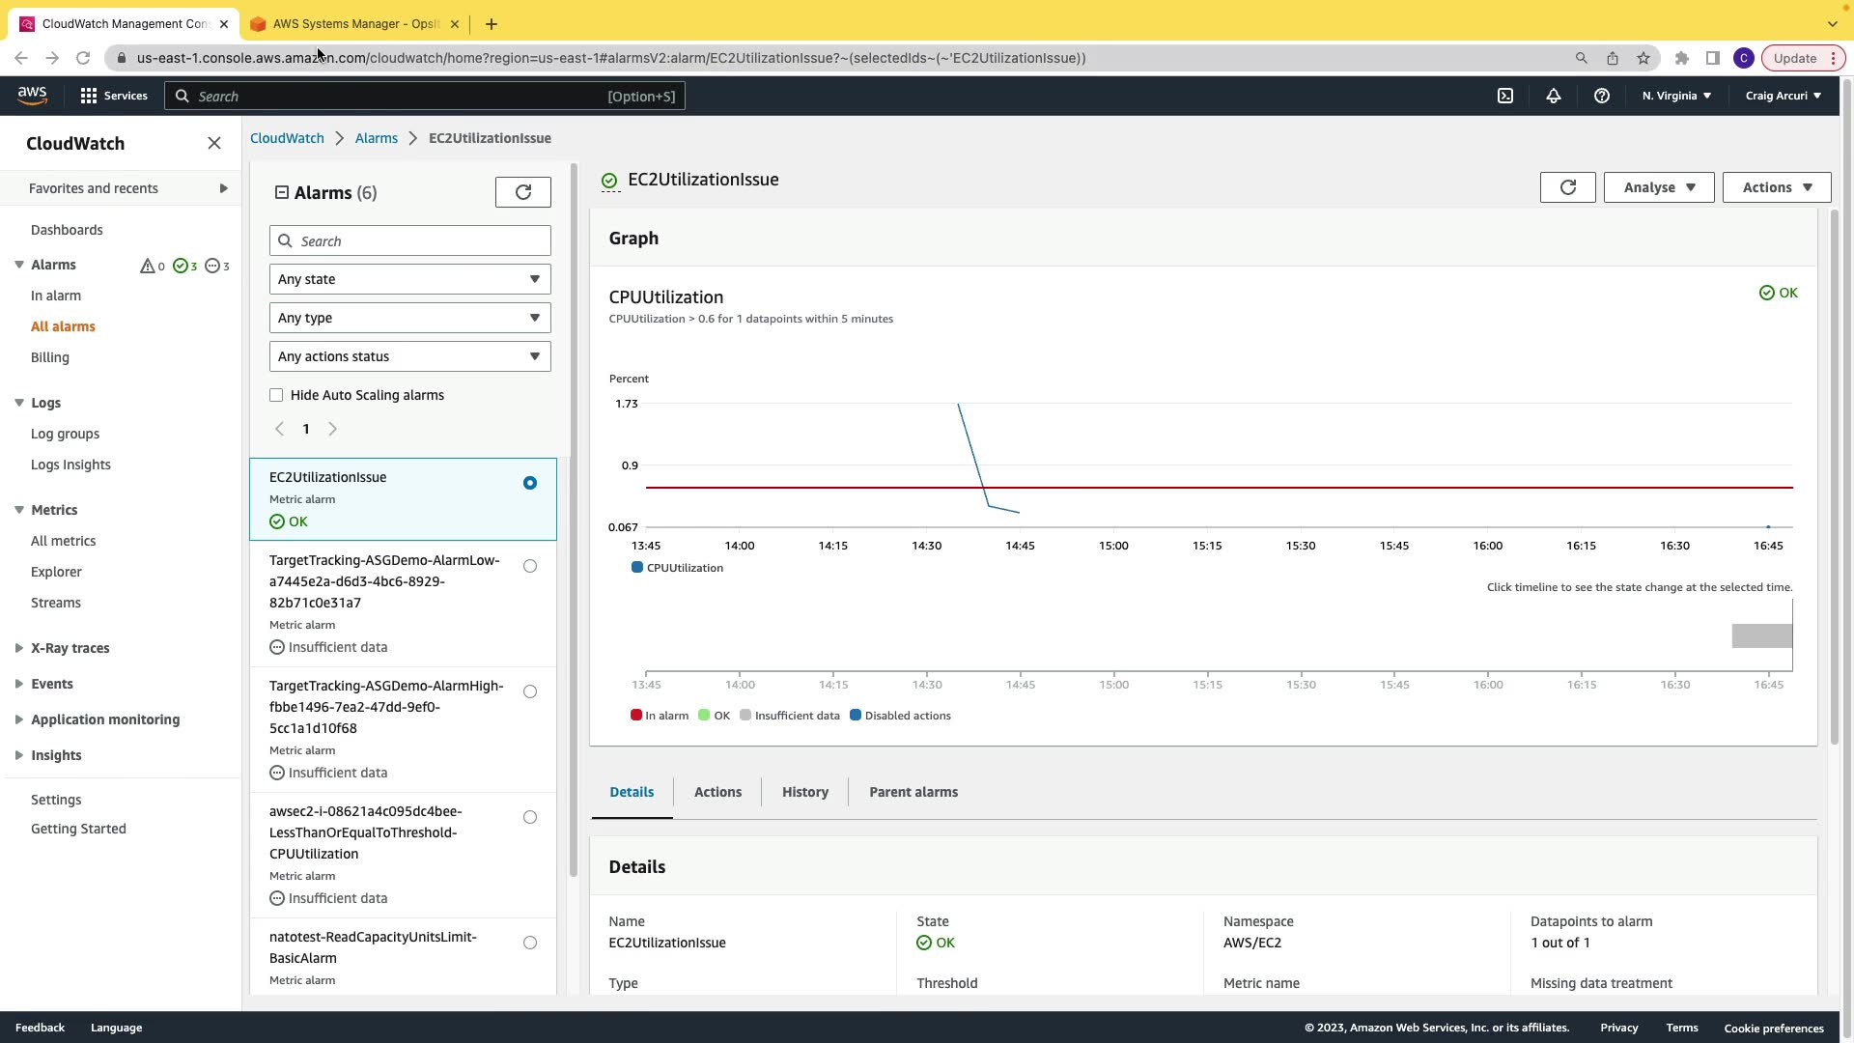Open the Parent alarms tab
The height and width of the screenshot is (1043, 1854).
click(x=913, y=792)
